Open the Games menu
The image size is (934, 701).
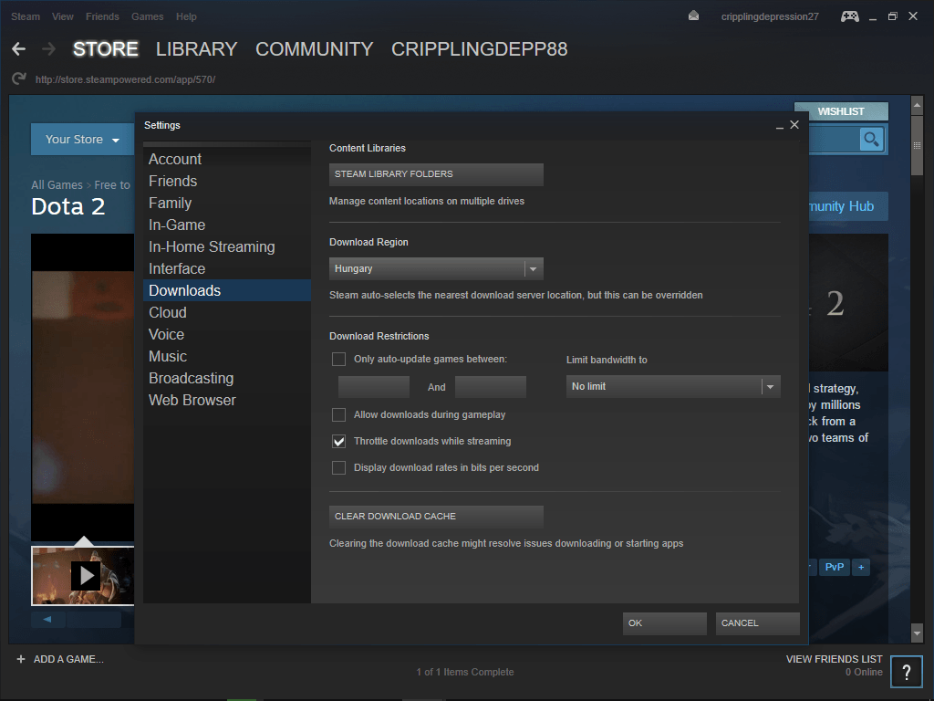[x=147, y=16]
